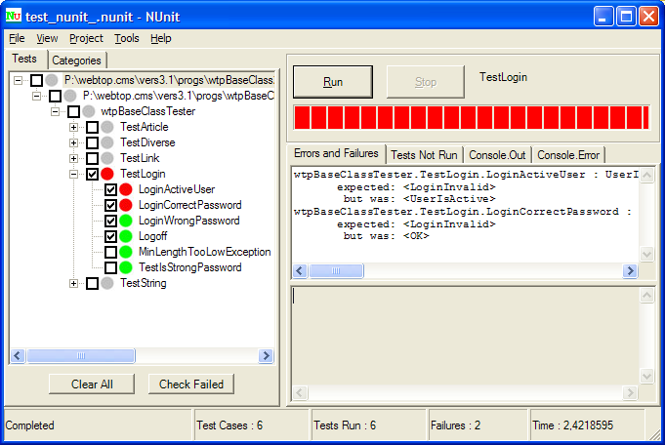Collapse the TestLogin tree node

coord(73,174)
